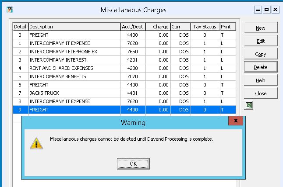Click the Close button in side panel
Screen dimensions: 283x187
tap(261, 93)
